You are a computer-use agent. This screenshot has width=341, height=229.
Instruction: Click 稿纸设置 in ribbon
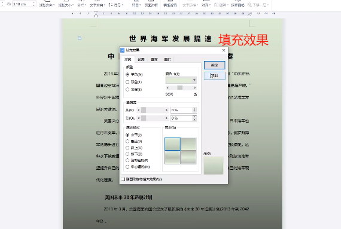tap(170, 5)
